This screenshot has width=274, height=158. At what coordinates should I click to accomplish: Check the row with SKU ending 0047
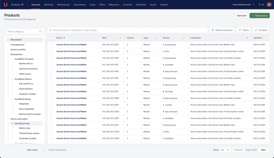click(51, 51)
